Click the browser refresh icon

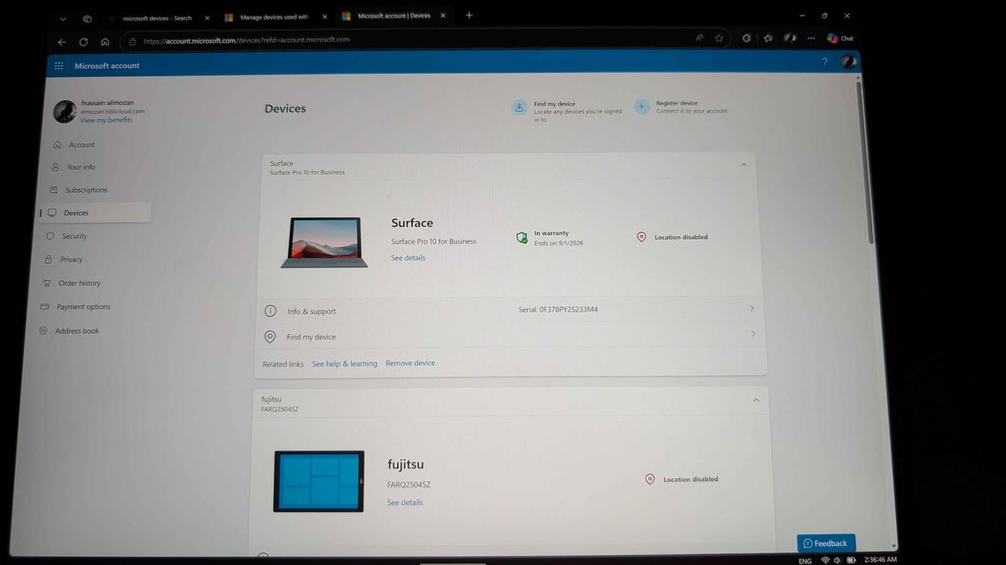point(83,42)
